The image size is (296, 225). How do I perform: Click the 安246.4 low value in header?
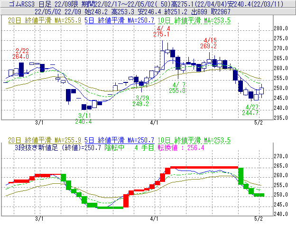[149, 12]
